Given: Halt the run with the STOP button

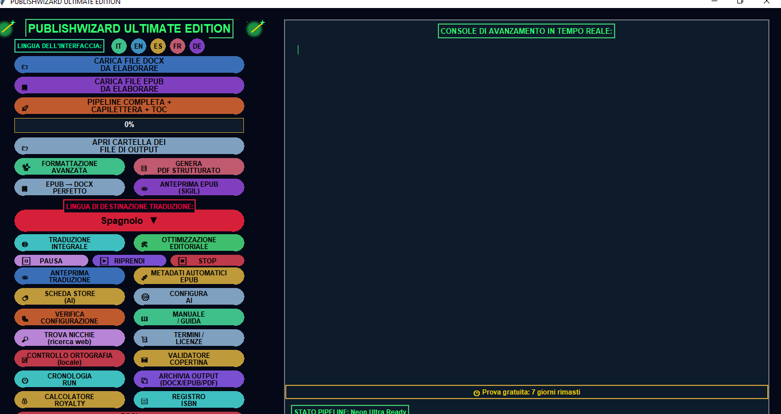Looking at the screenshot, I should click(x=207, y=261).
